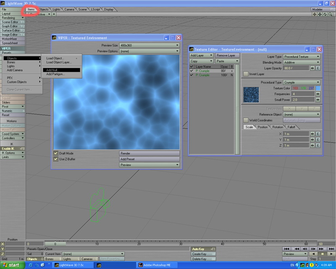Open Blending Mode Additive dropdown
Image resolution: width=336 pixels, height=269 pixels.
(x=302, y=63)
